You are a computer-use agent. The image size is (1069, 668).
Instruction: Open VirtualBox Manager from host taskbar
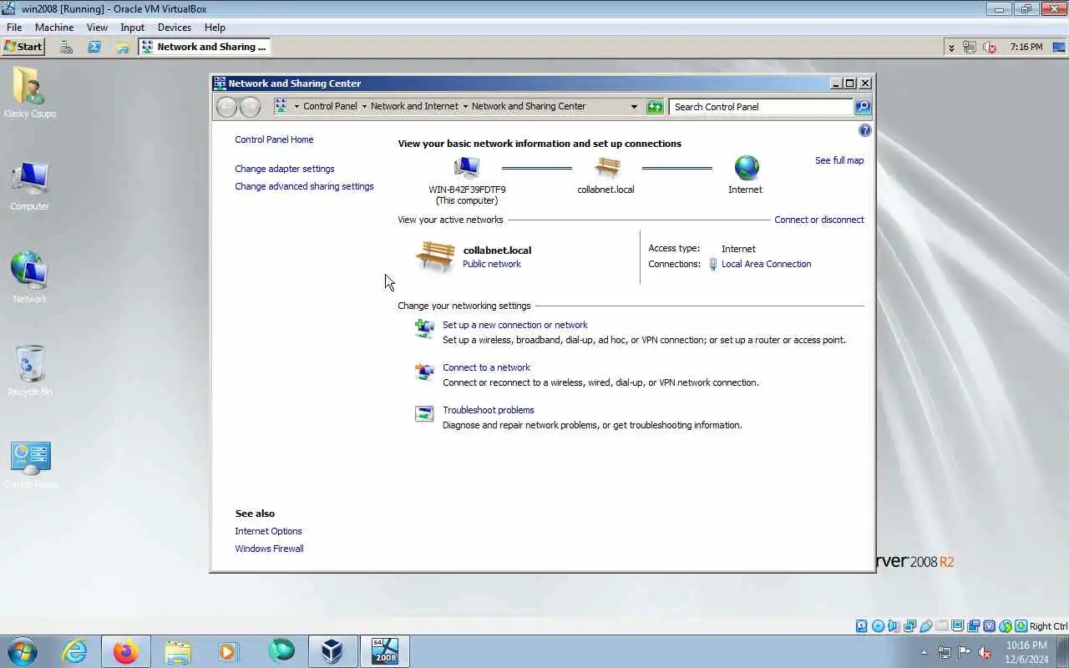click(332, 651)
